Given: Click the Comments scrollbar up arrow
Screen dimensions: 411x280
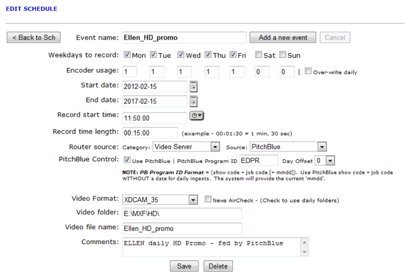Looking at the screenshot, I should pos(305,242).
